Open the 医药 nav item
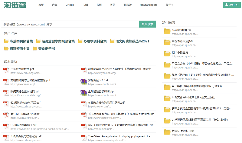Viewport: 242px width, 143px height. [x=113, y=5]
